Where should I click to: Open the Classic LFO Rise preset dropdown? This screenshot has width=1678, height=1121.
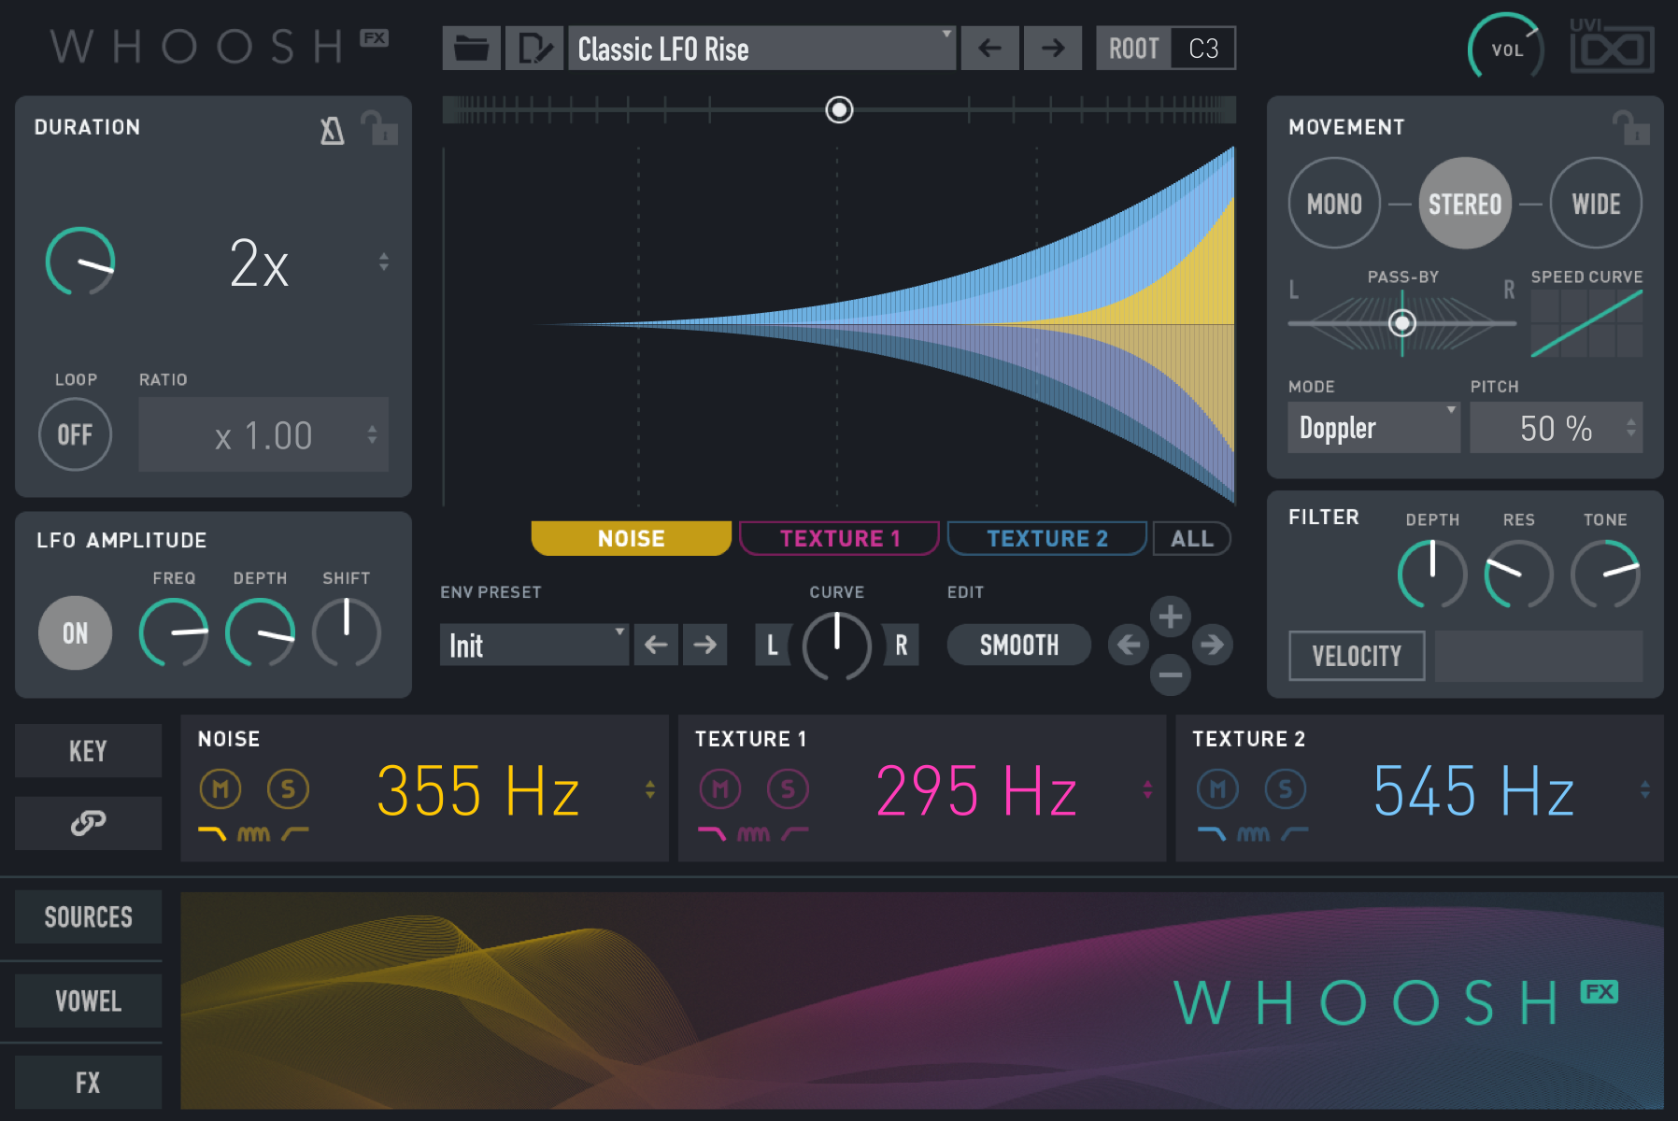point(761,48)
